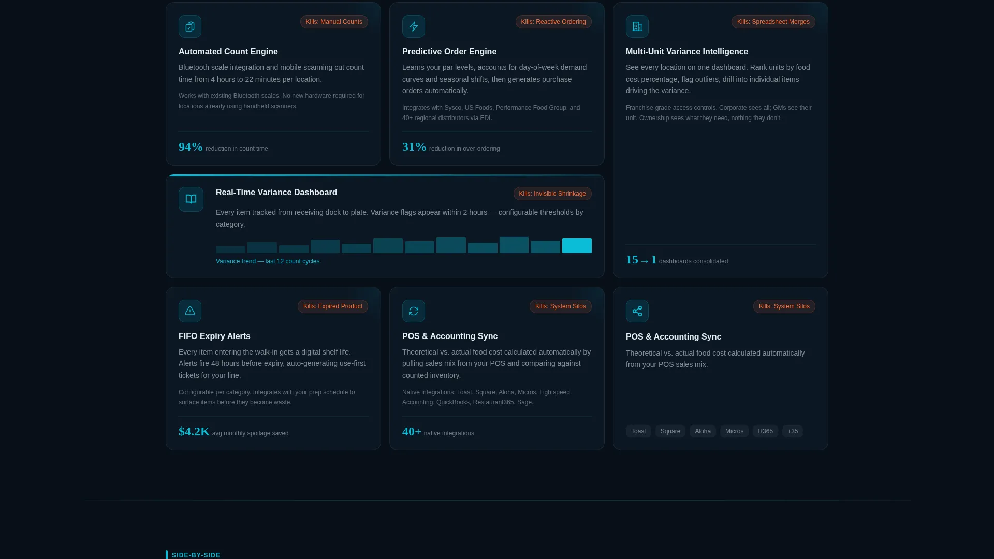Click text 'Every item tracked from receiving dock to plate'
The height and width of the screenshot is (559, 994).
[291, 212]
